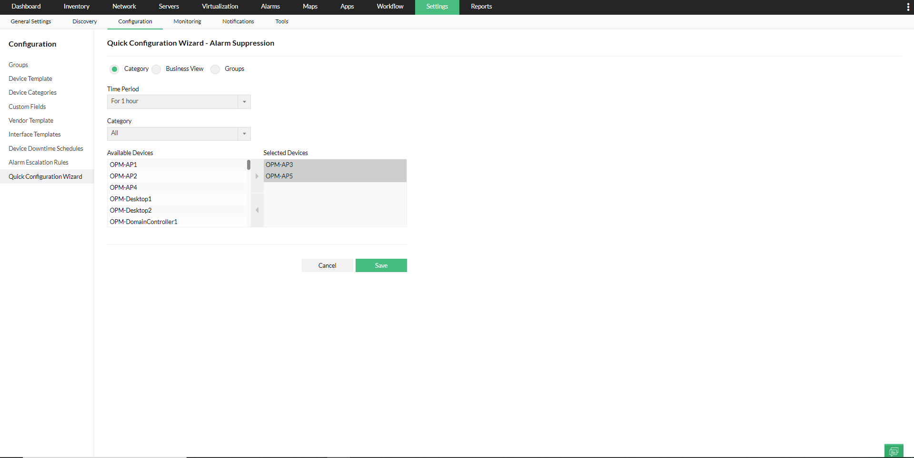Click the support chat icon at bottom right

[894, 451]
